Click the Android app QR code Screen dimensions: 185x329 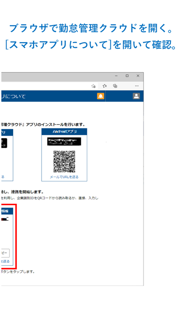[64, 162]
